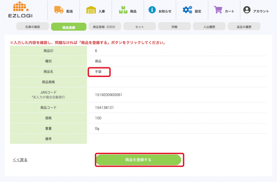Screen dimensions: 277x182
Task: Open the 在庫の確認 tab
Action: (x=32, y=27)
